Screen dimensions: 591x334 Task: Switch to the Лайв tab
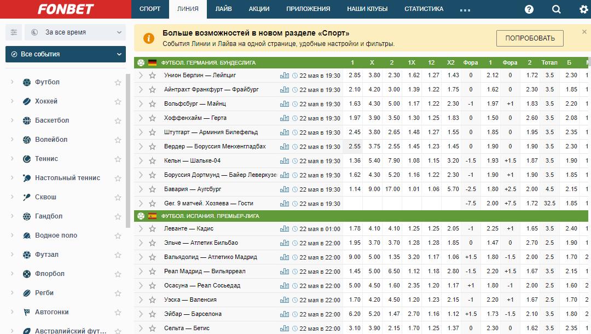point(223,9)
